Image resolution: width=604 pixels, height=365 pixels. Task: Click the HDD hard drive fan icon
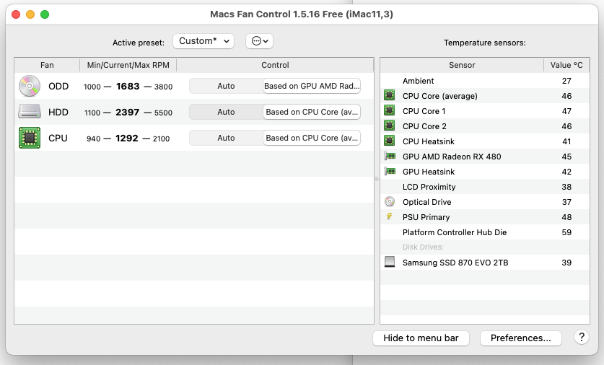(x=30, y=112)
